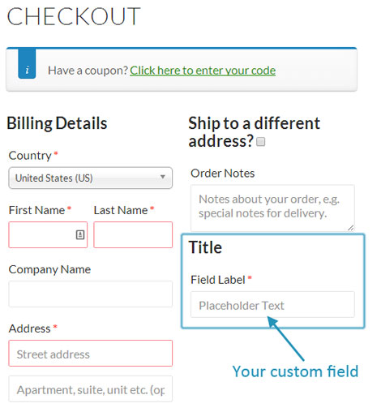Open the United States (US) country selector
Screen dimensions: 381x412
91,178
